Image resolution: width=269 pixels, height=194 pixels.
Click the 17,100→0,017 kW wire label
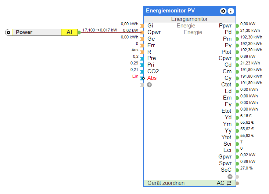click(x=100, y=30)
